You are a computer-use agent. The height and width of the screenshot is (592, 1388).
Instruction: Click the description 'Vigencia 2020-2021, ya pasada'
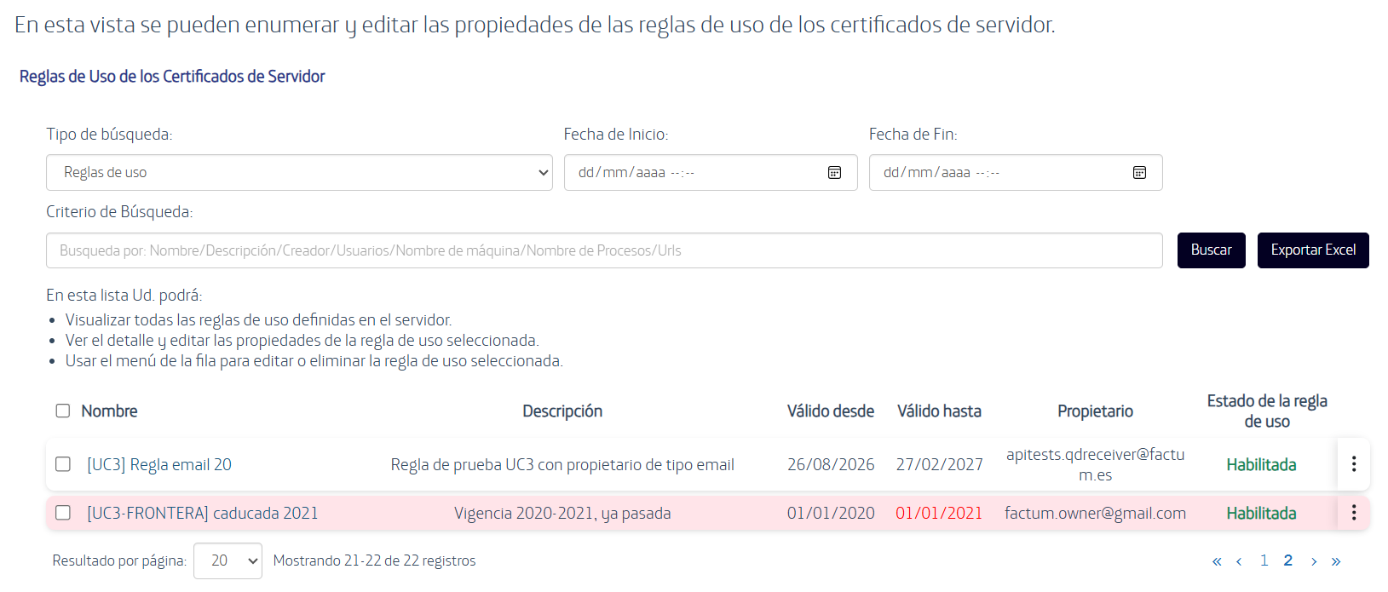pyautogui.click(x=562, y=513)
